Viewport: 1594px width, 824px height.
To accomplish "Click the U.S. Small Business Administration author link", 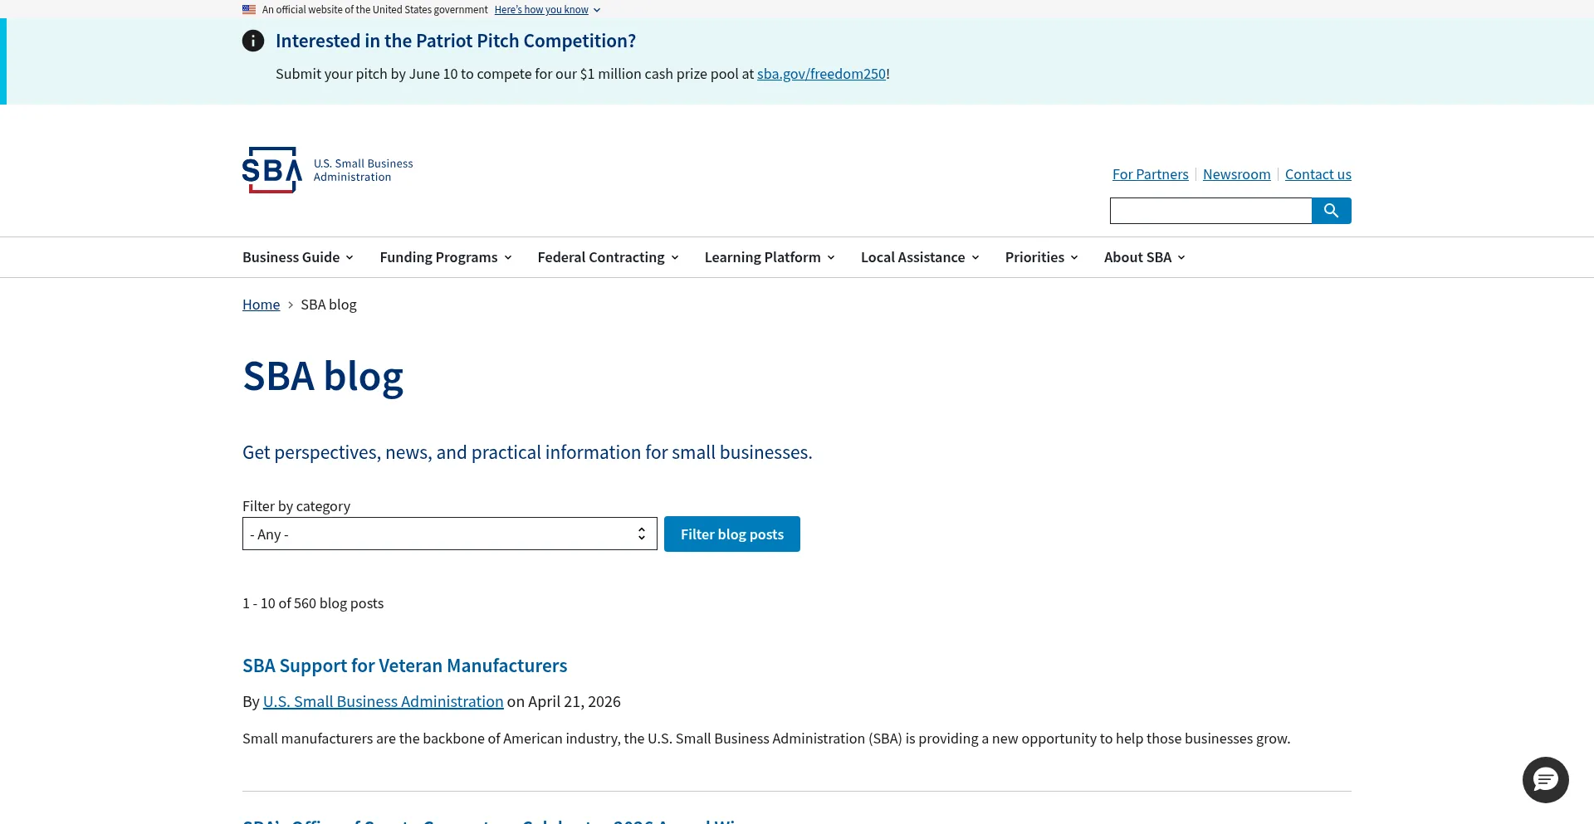I will [383, 701].
